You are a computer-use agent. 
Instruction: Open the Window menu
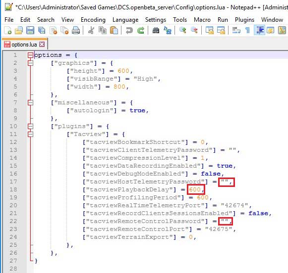[x=272, y=20]
